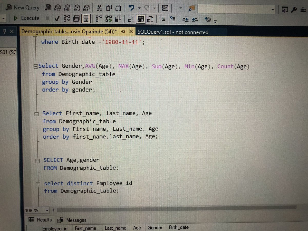Image resolution: width=308 pixels, height=231 pixels.
Task: Toggle Results to Grid output mode
Action: [140, 18]
